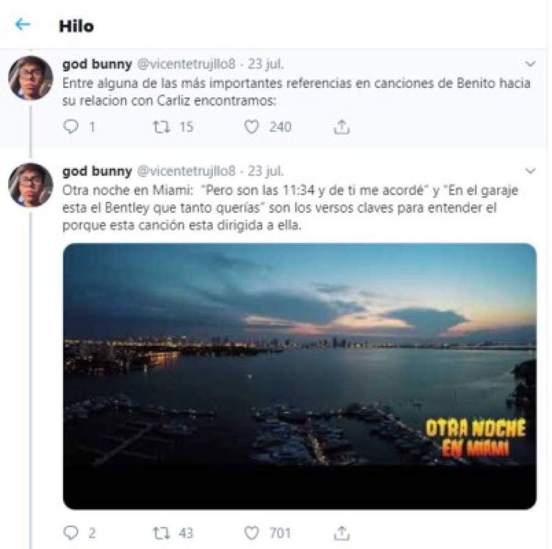Go back using the blue arrow
The image size is (552, 549).
(x=23, y=24)
